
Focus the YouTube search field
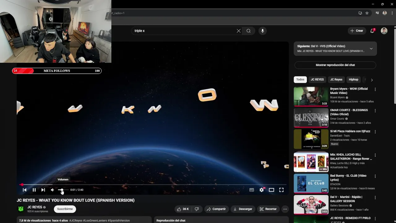(184, 31)
